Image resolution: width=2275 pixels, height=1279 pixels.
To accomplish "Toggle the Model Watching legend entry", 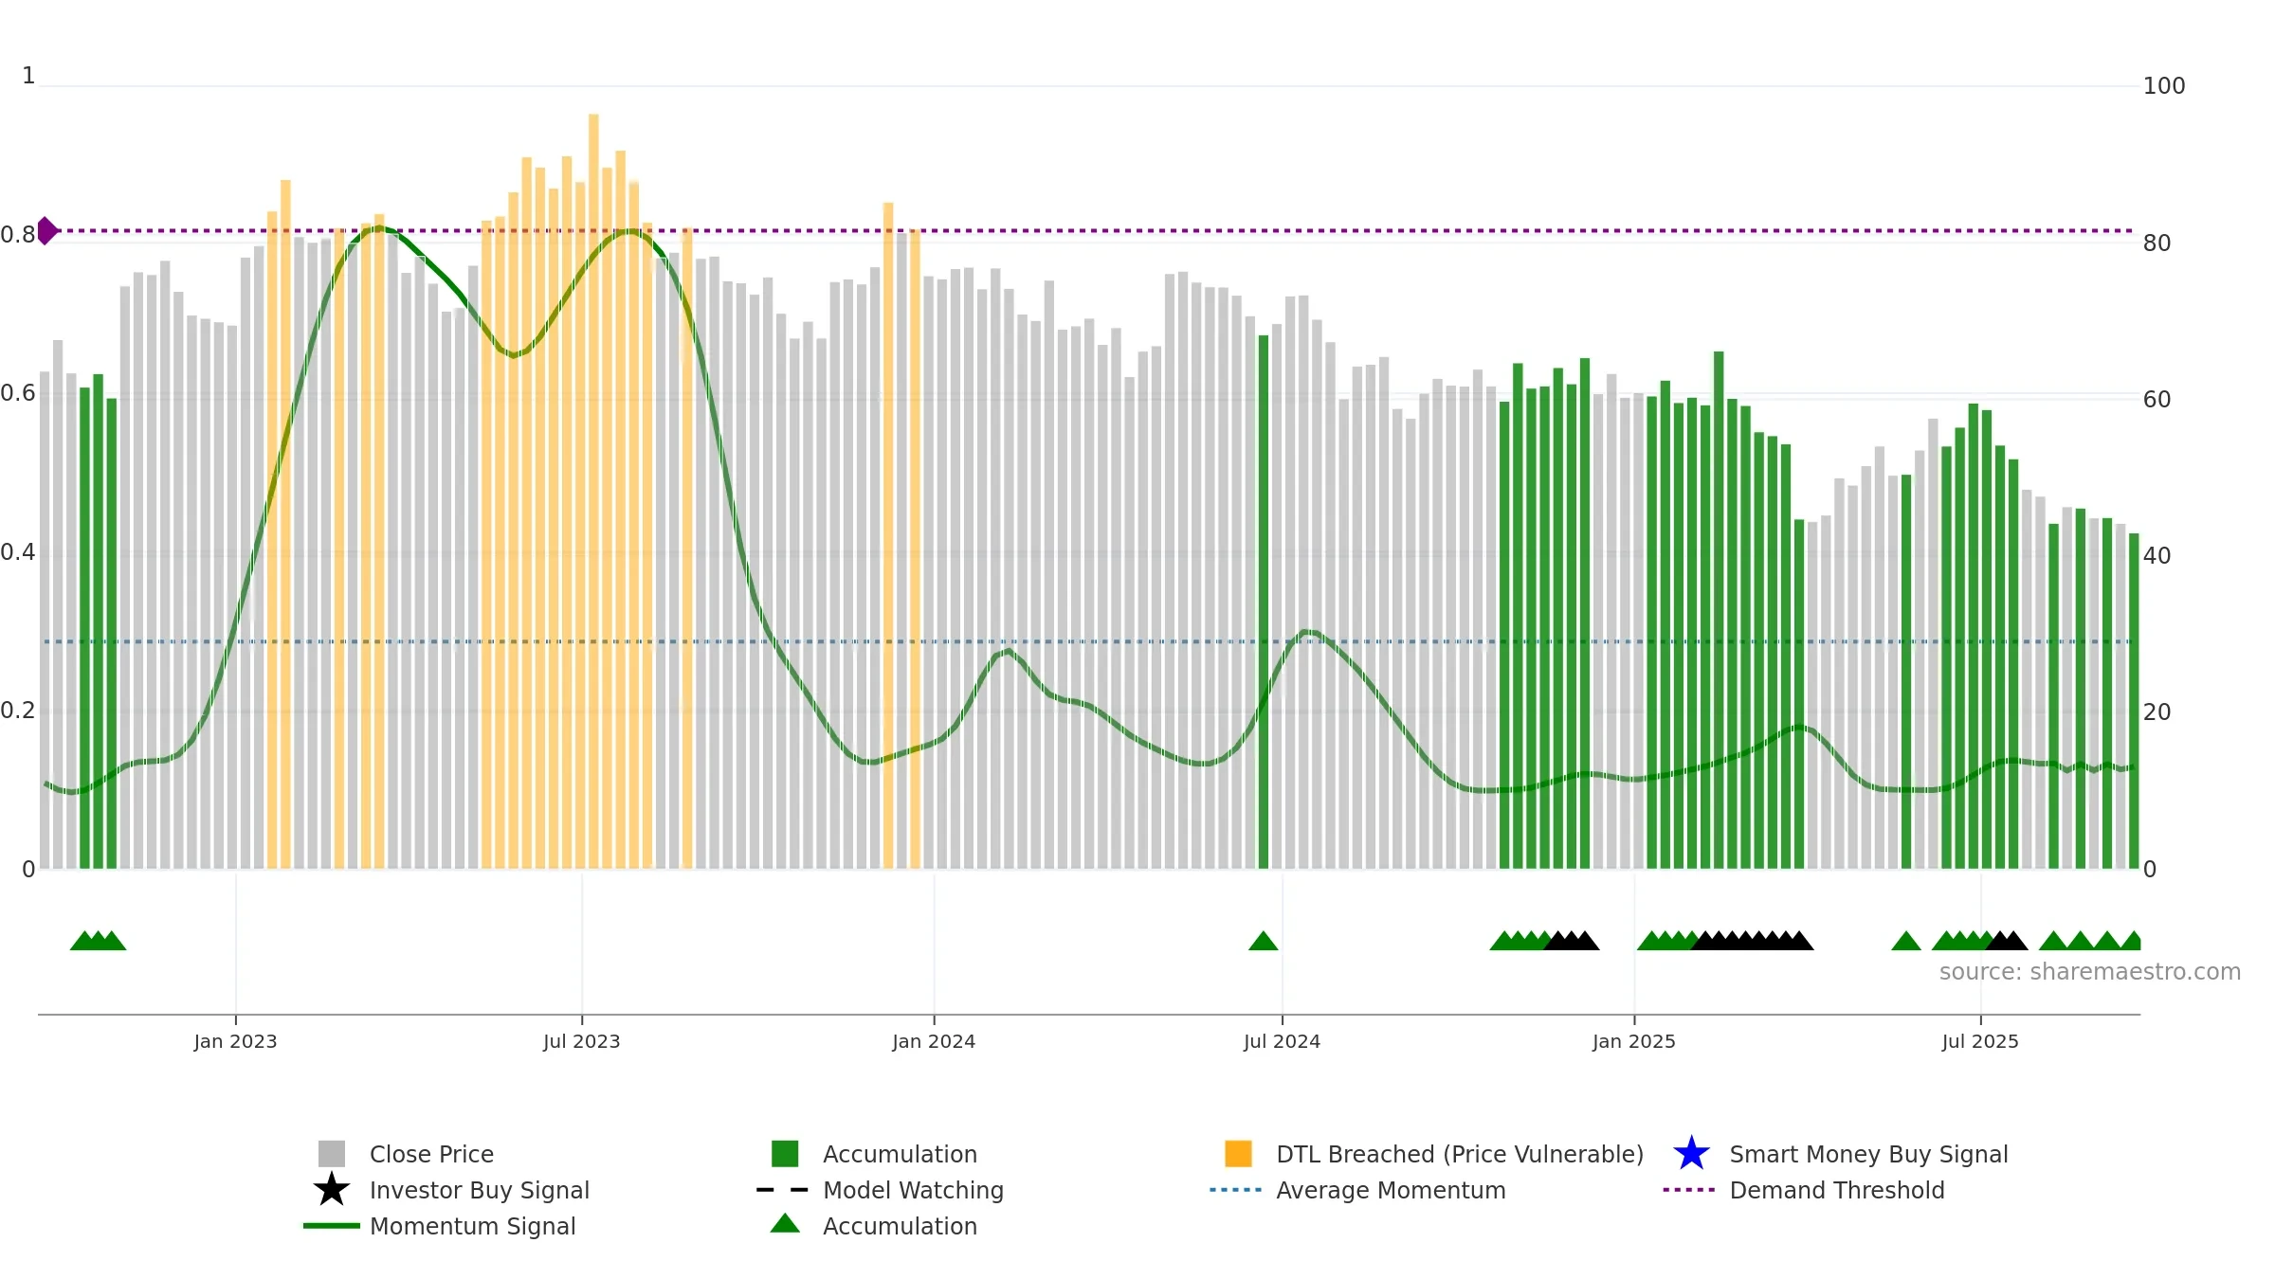I will tap(881, 1190).
